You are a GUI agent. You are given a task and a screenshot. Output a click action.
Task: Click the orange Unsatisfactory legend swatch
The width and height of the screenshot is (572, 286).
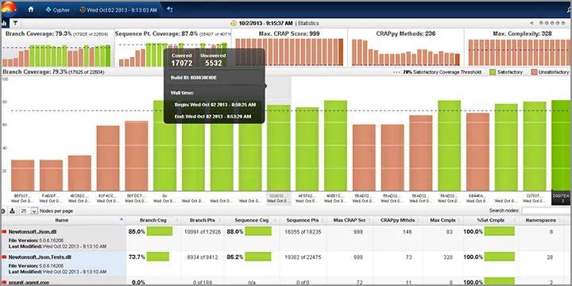(535, 72)
